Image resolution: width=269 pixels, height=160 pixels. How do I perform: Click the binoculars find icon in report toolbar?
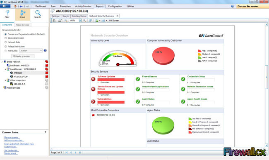[x=54, y=21]
